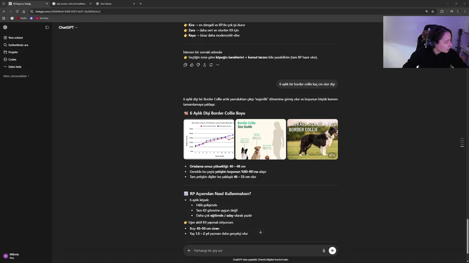
Task: Open the media control icon in toolbar
Action: click(x=452, y=11)
